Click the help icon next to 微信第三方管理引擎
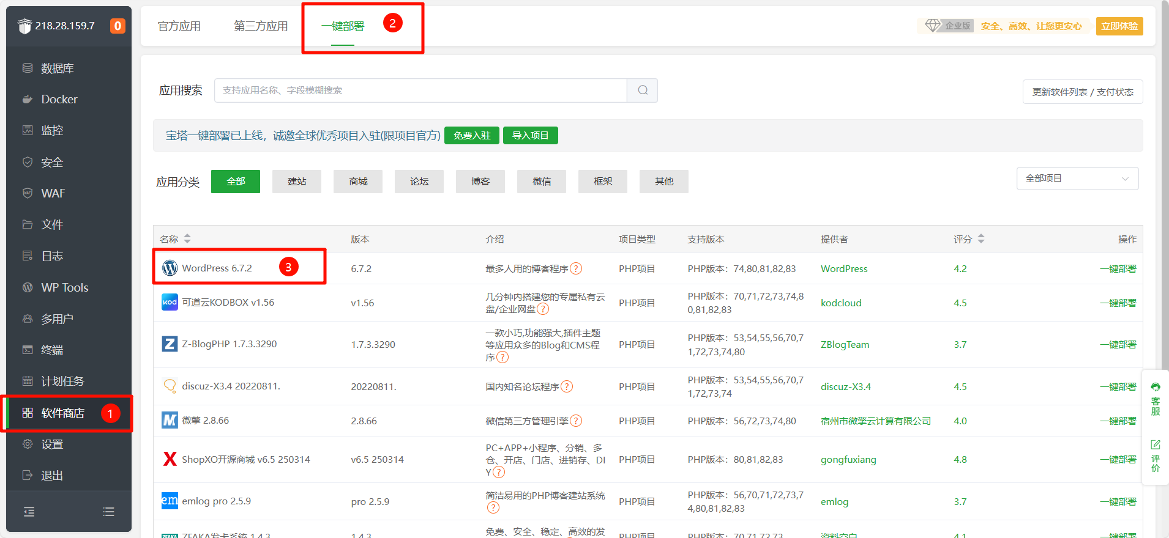Viewport: 1169px width, 538px height. (576, 421)
